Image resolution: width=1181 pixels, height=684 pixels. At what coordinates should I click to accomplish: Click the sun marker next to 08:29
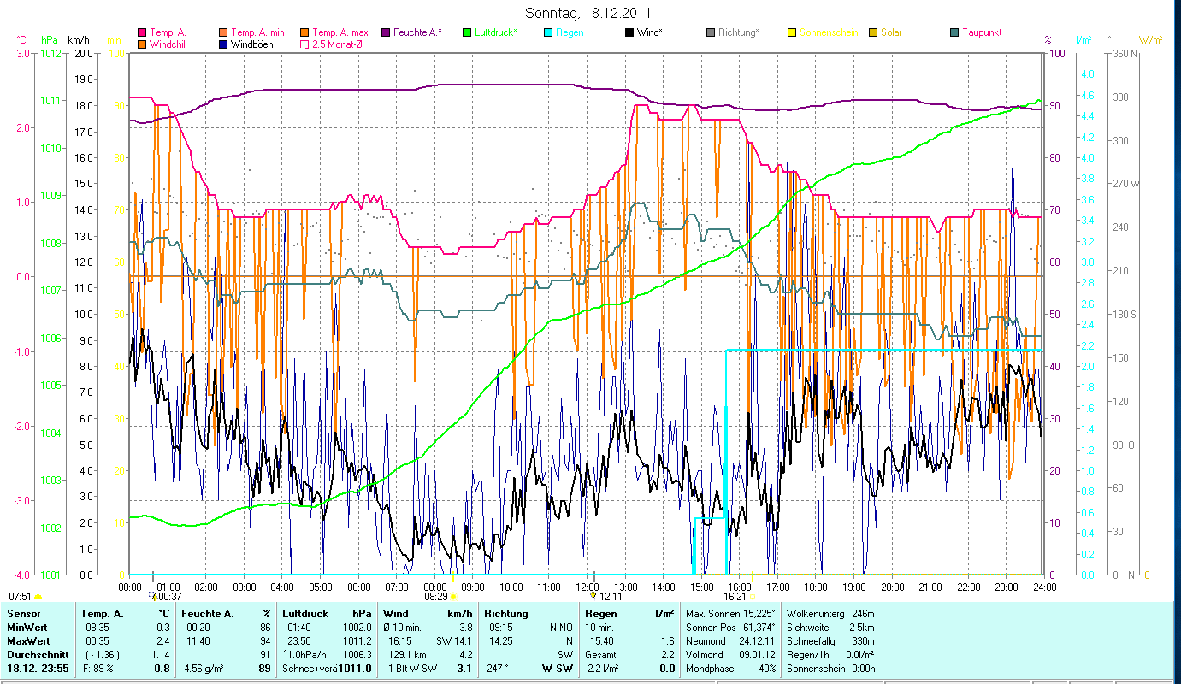tap(454, 596)
